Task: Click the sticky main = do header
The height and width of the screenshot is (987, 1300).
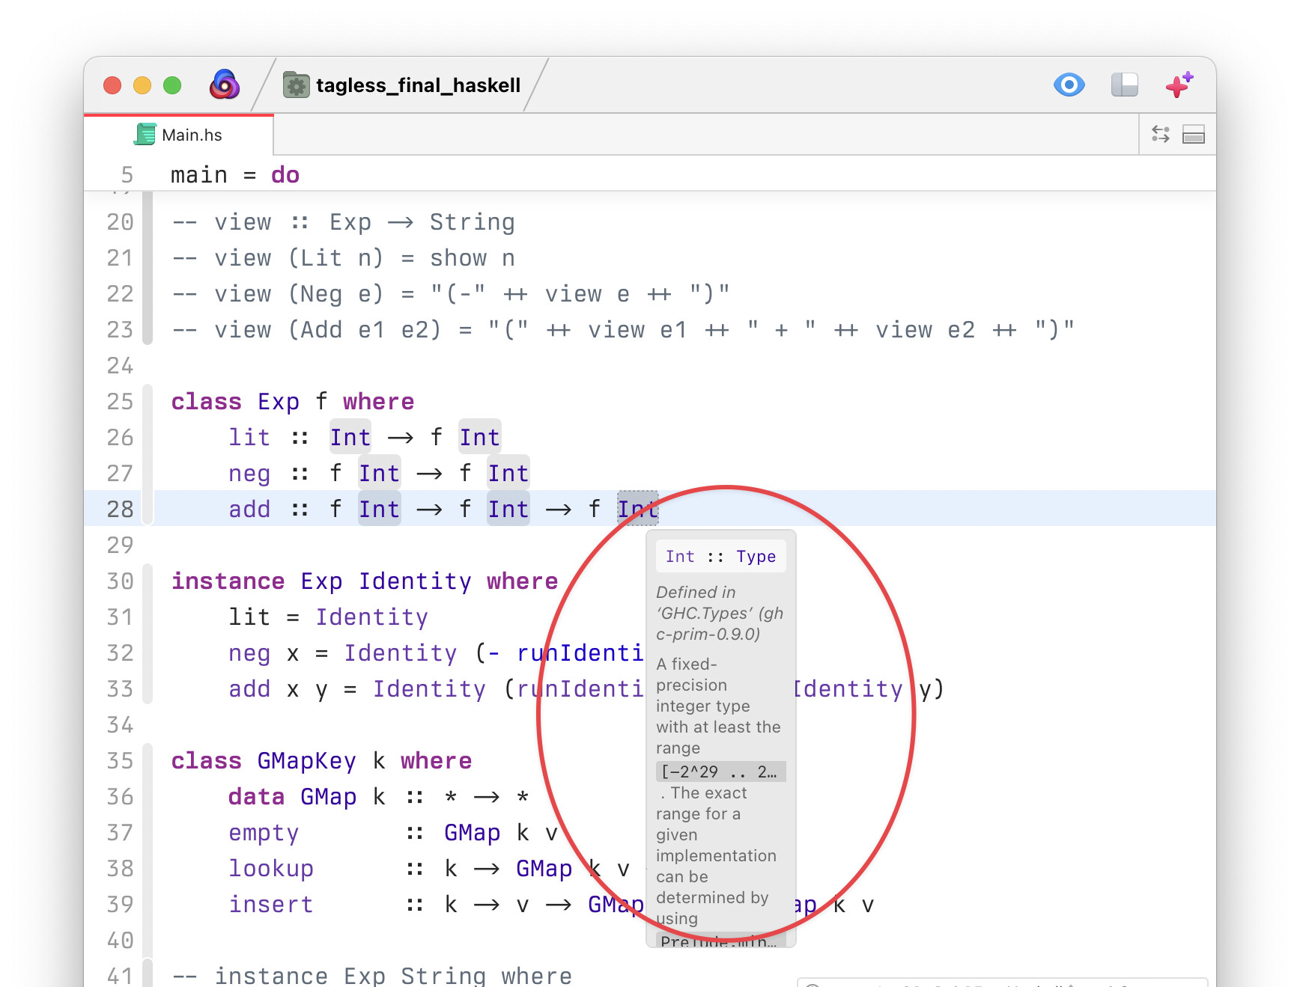Action: (x=235, y=174)
